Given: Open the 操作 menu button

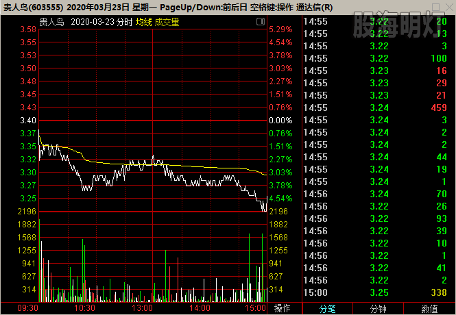Looking at the screenshot, I should [282, 308].
